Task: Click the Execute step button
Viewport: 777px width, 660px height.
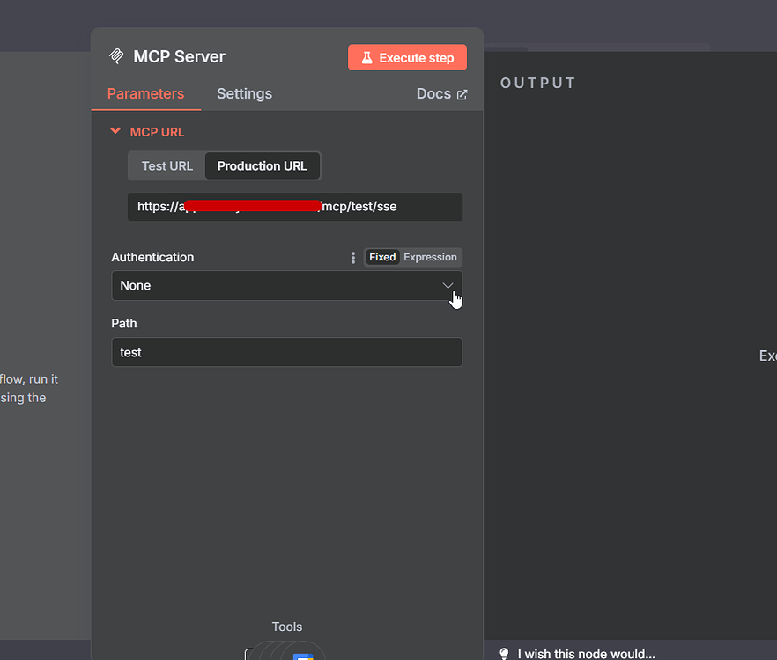Action: point(407,57)
